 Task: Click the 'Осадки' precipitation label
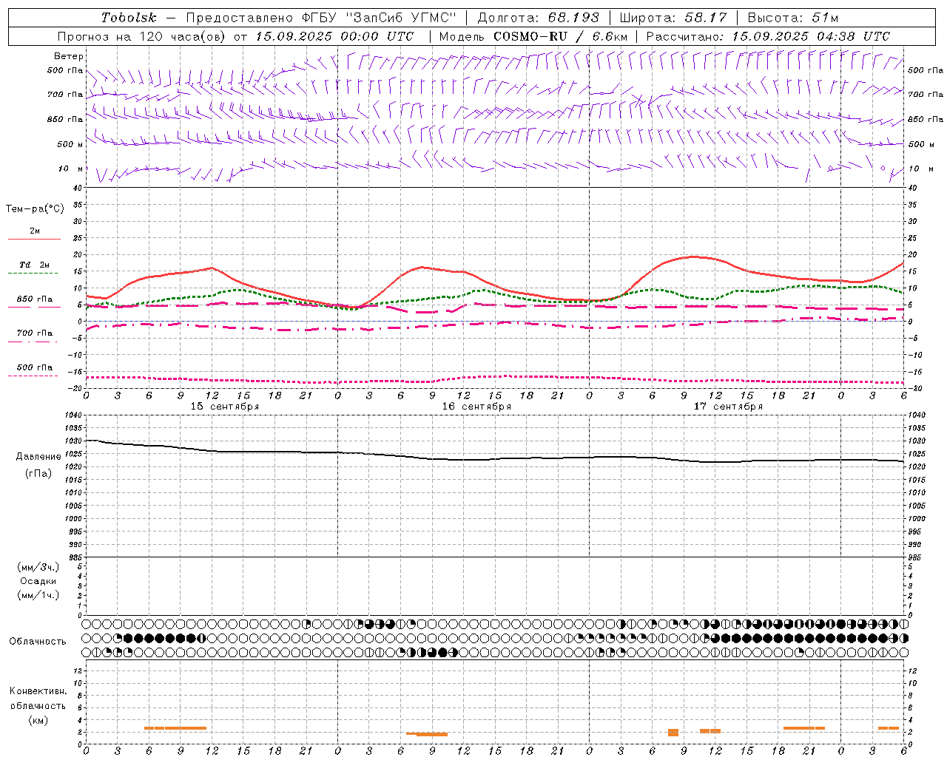pos(38,581)
